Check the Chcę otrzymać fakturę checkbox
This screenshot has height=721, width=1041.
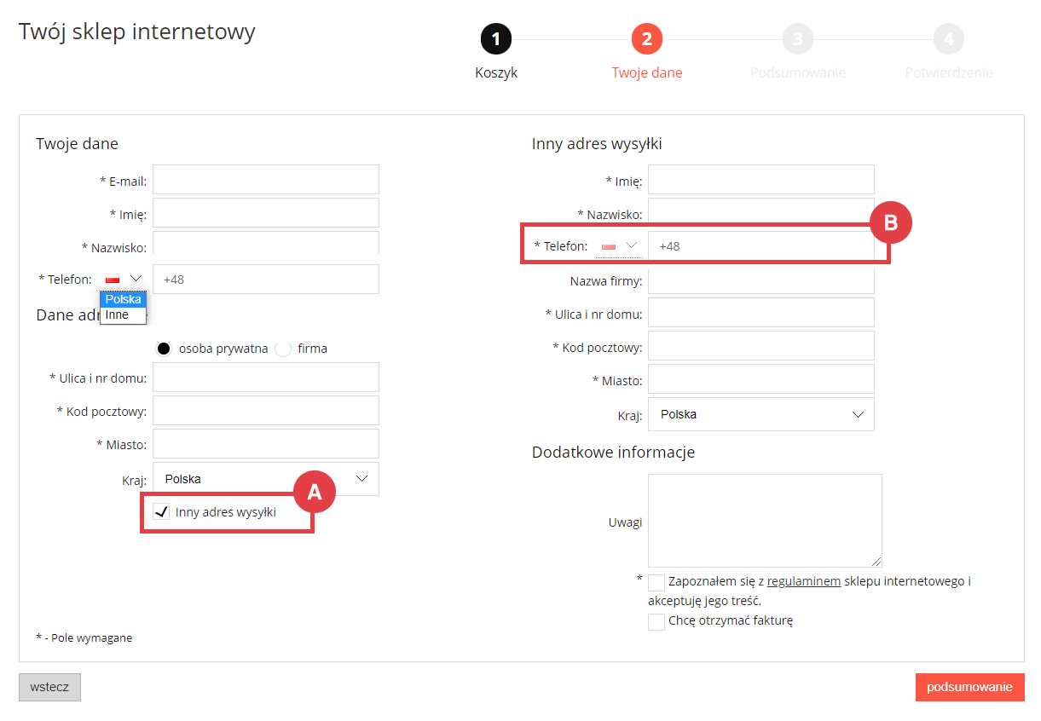click(x=656, y=621)
